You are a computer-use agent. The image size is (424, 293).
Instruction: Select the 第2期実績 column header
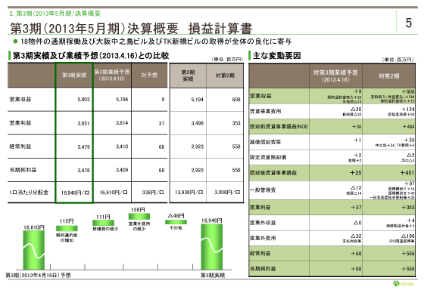188,76
